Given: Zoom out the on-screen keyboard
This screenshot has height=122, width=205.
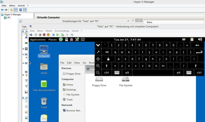Looking at the screenshot, I should (x=98, y=73).
